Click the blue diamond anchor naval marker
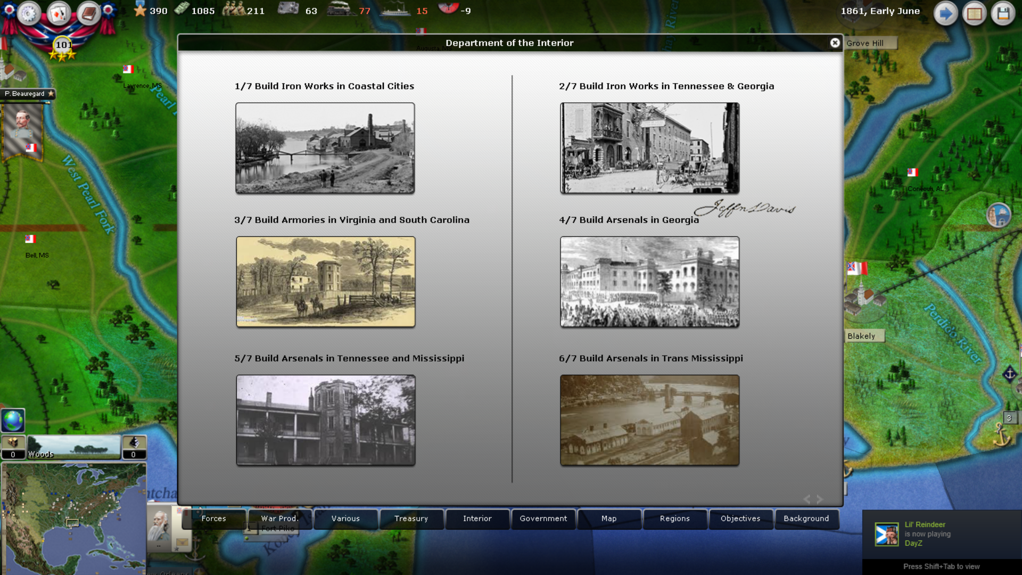 click(1010, 374)
